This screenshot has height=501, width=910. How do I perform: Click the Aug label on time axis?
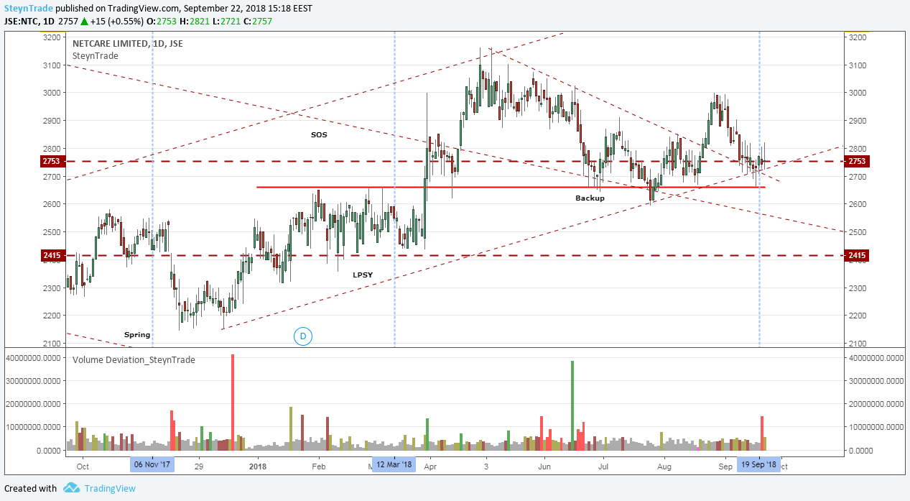664,465
